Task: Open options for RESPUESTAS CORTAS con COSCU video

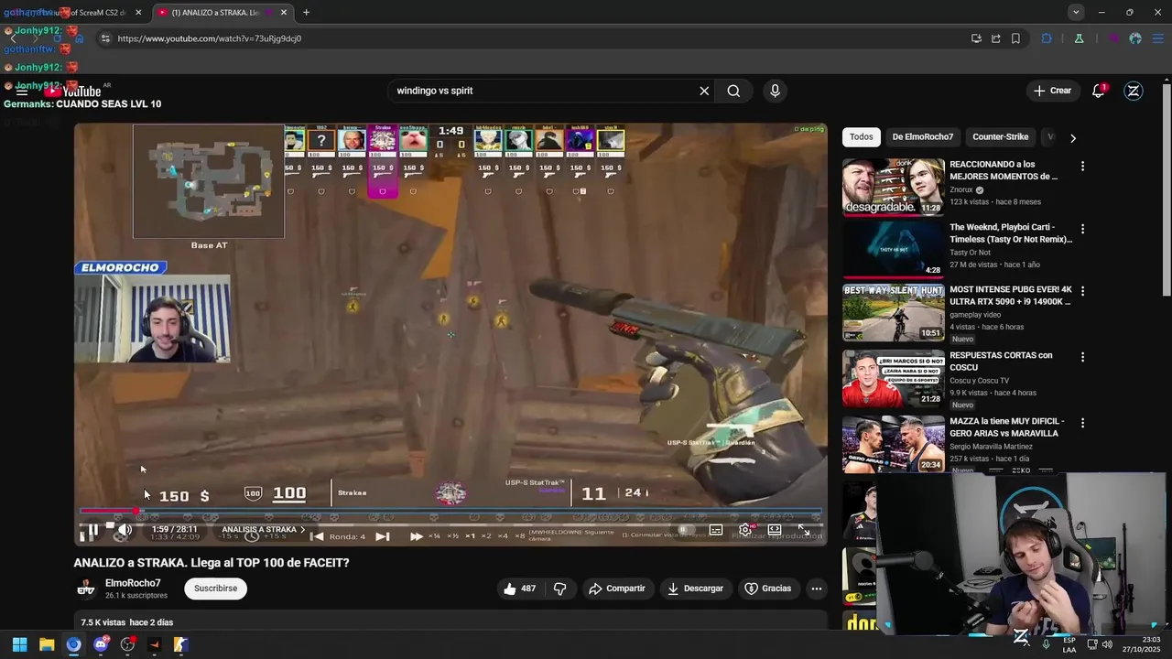Action: click(1082, 357)
